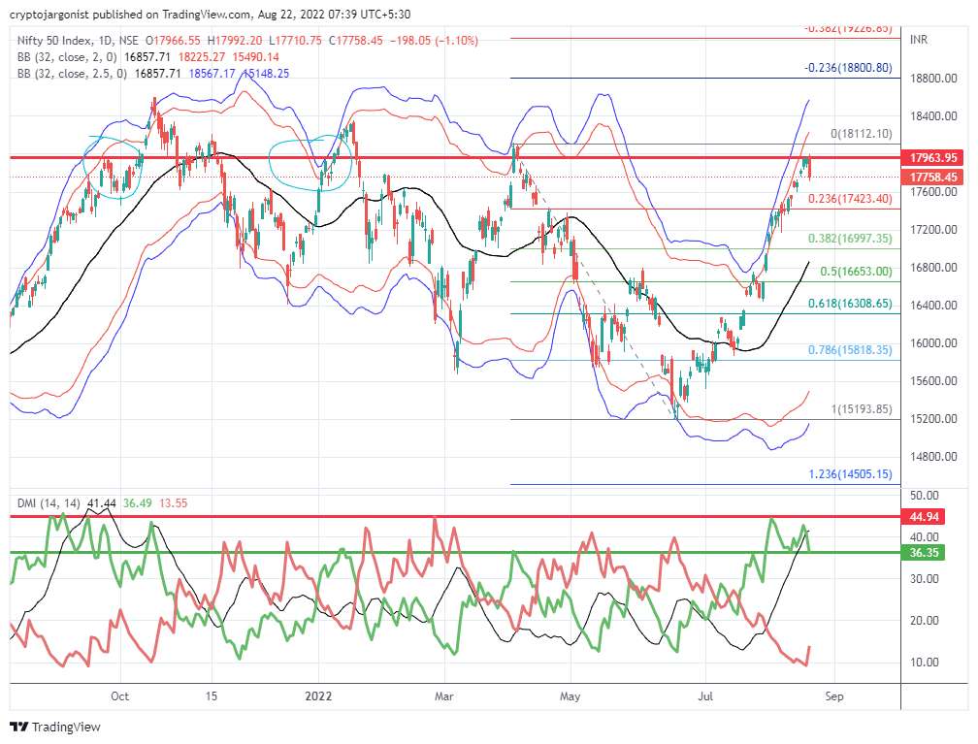Click the Nifty 50 Index symbol title
This screenshot has width=978, height=744.
[x=53, y=41]
